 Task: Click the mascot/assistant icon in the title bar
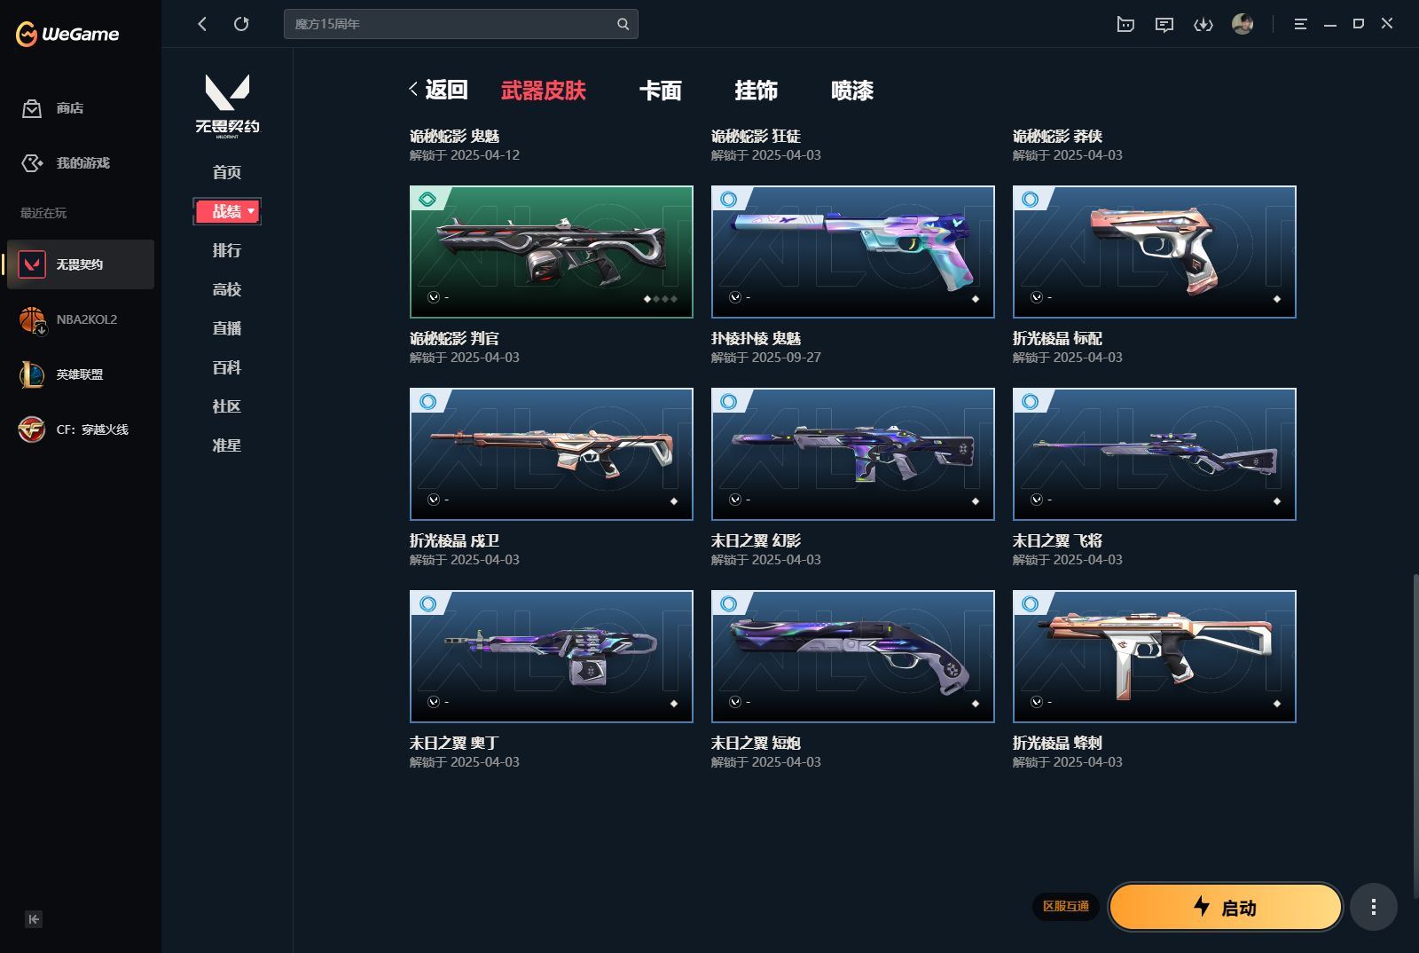coord(1125,24)
